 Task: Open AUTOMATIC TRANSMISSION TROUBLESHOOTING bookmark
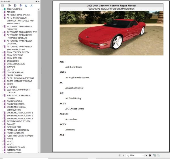coord(20,48)
